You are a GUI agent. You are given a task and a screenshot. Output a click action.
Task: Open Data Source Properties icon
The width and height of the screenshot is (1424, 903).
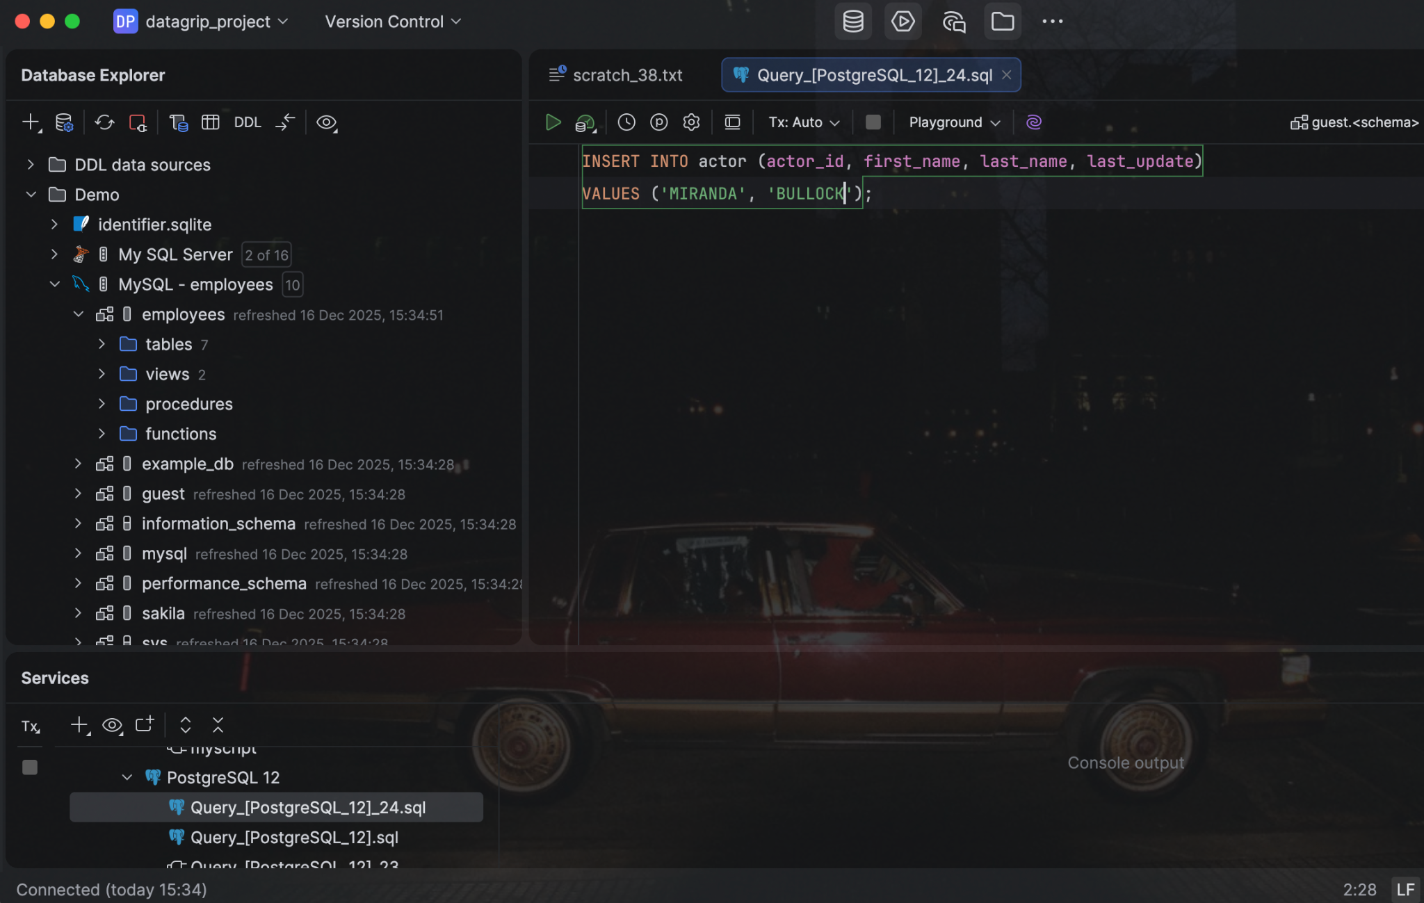click(x=64, y=122)
